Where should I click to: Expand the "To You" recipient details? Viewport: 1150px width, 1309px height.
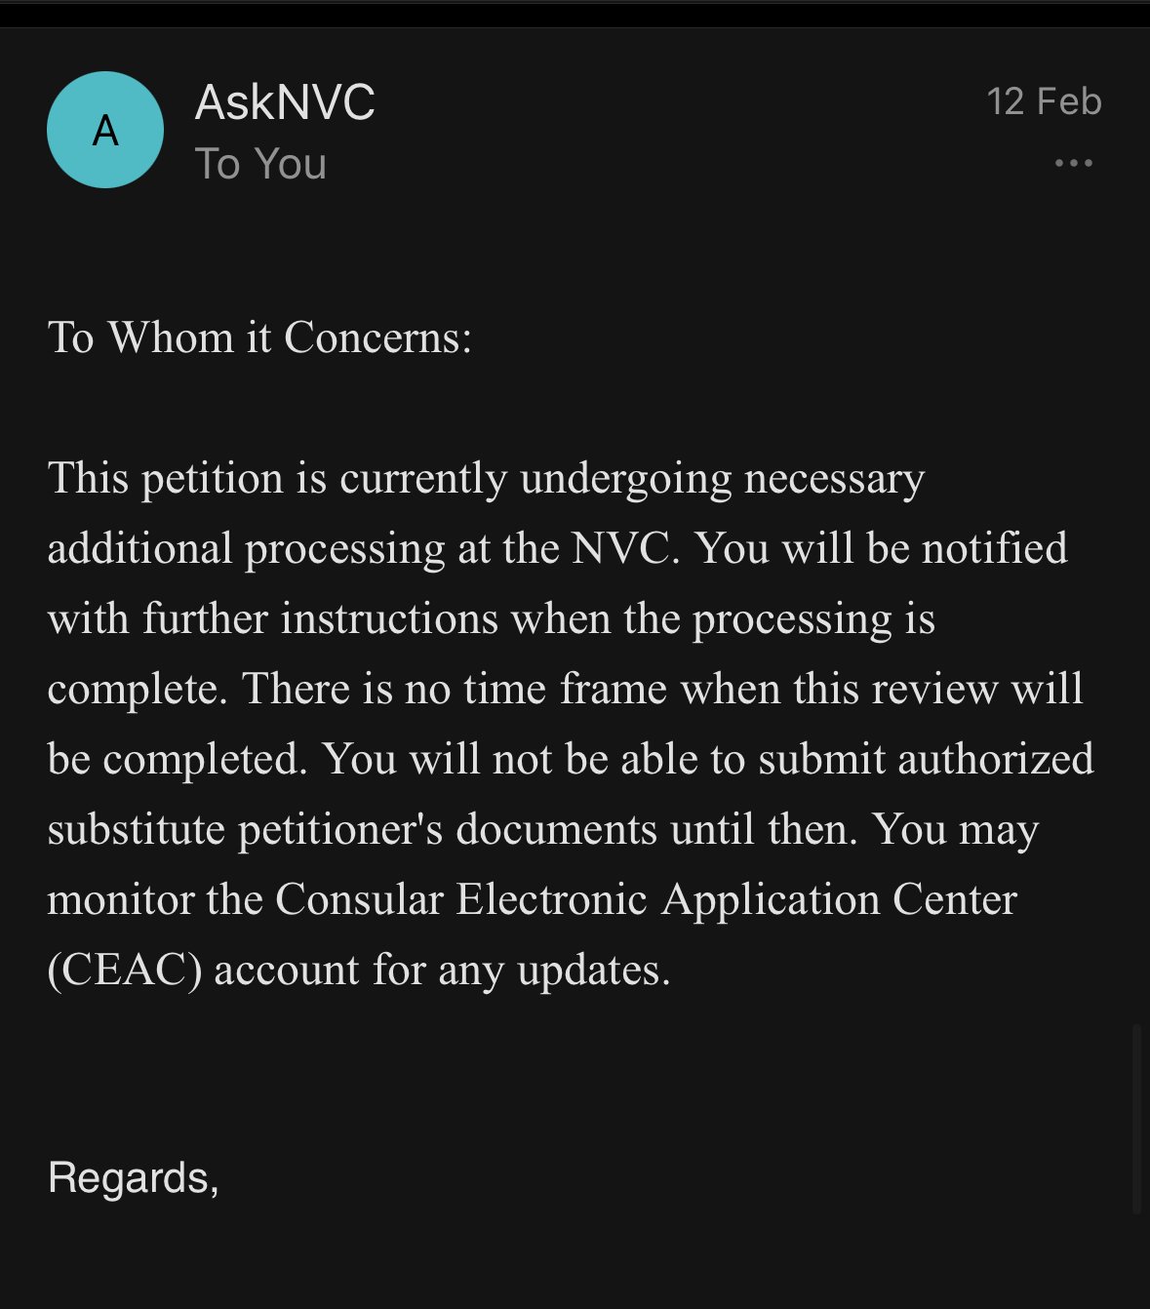point(260,164)
